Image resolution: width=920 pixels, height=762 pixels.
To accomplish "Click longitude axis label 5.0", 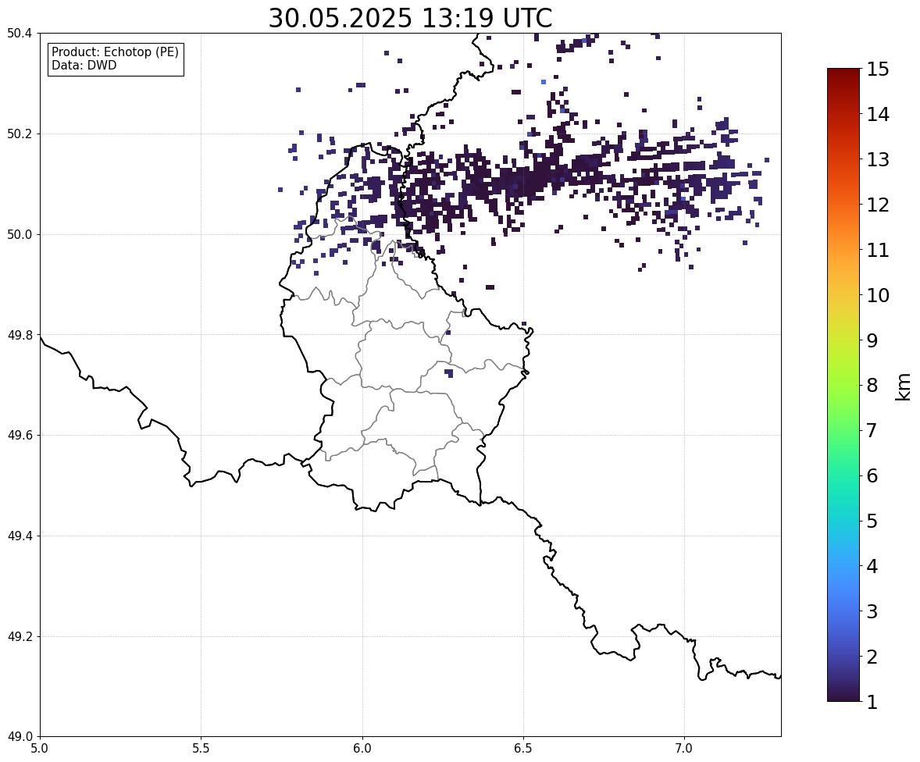I will (40, 749).
